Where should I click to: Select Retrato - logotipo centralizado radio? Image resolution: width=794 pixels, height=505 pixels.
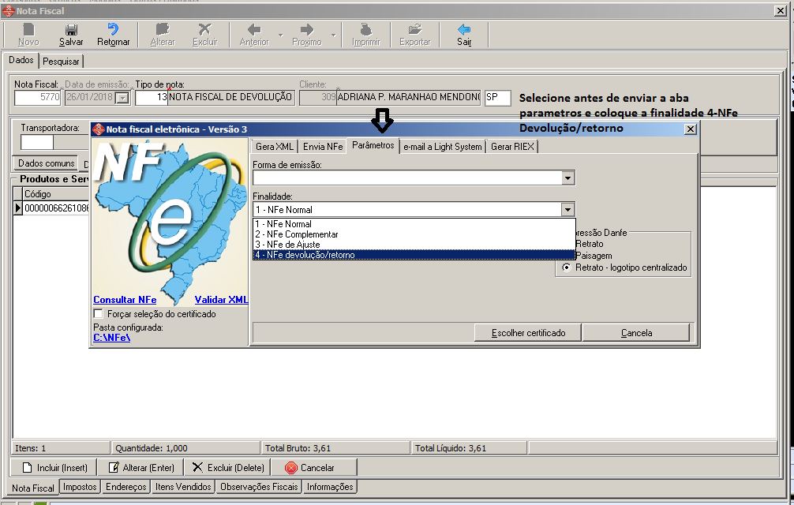click(566, 267)
